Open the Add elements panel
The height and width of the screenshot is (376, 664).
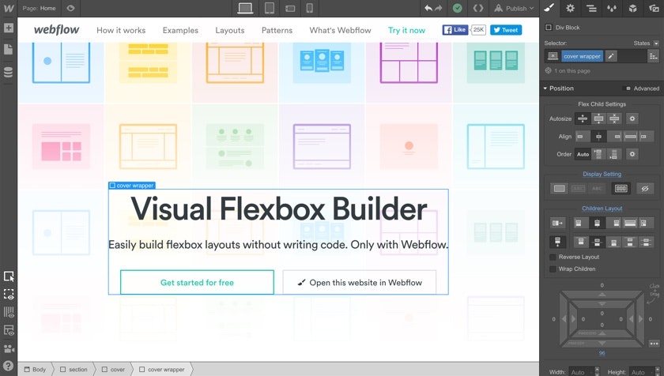pos(9,28)
